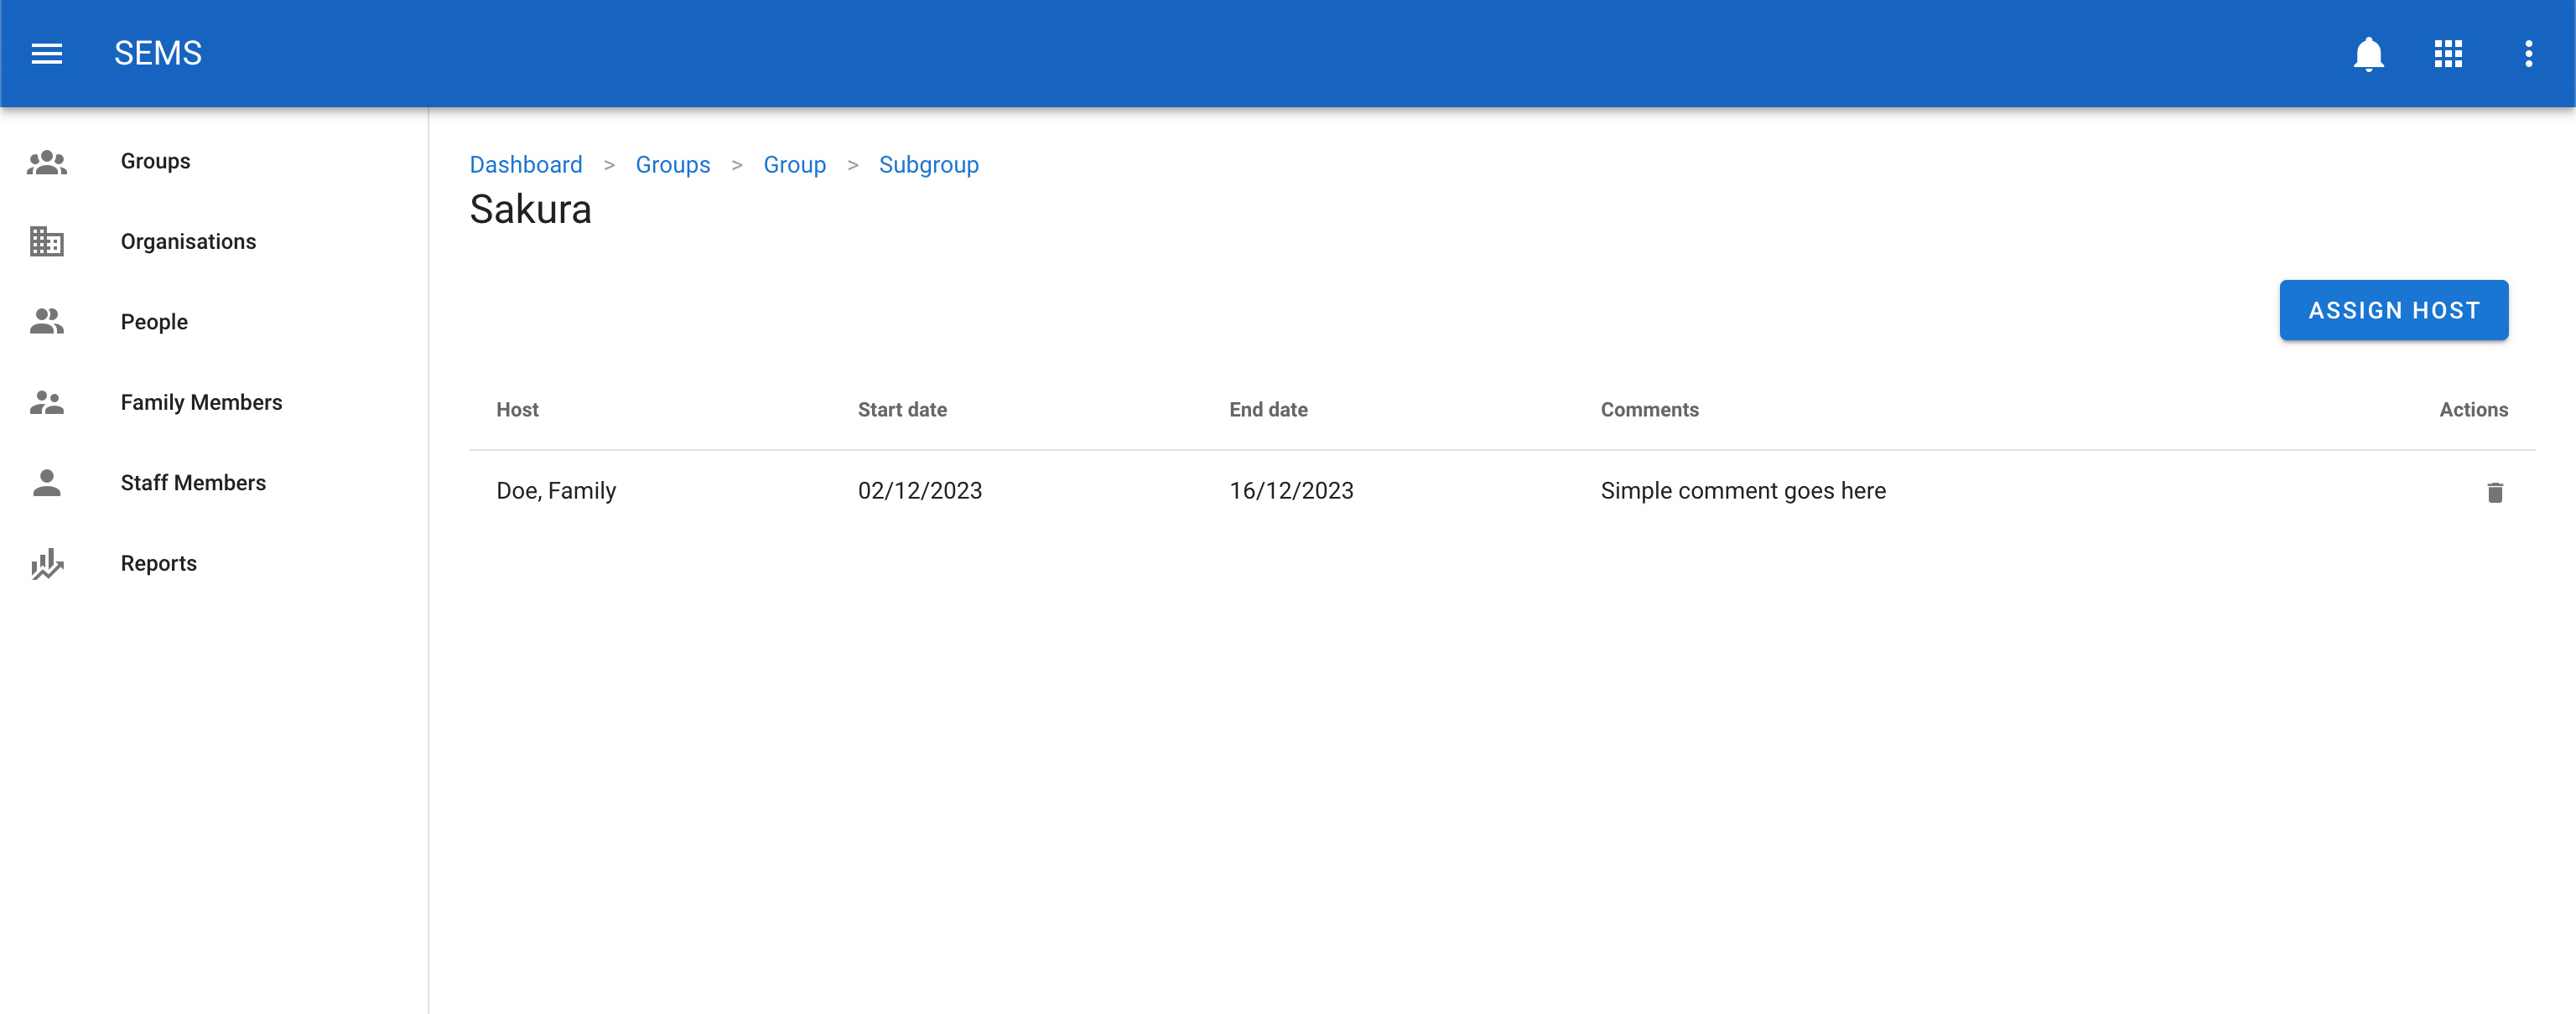
Task: Click the Reports chart icon
Action: point(47,563)
